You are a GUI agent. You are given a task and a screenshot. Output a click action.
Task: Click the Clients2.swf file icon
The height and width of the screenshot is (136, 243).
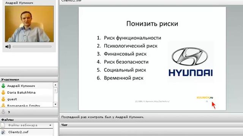click(x=3, y=132)
